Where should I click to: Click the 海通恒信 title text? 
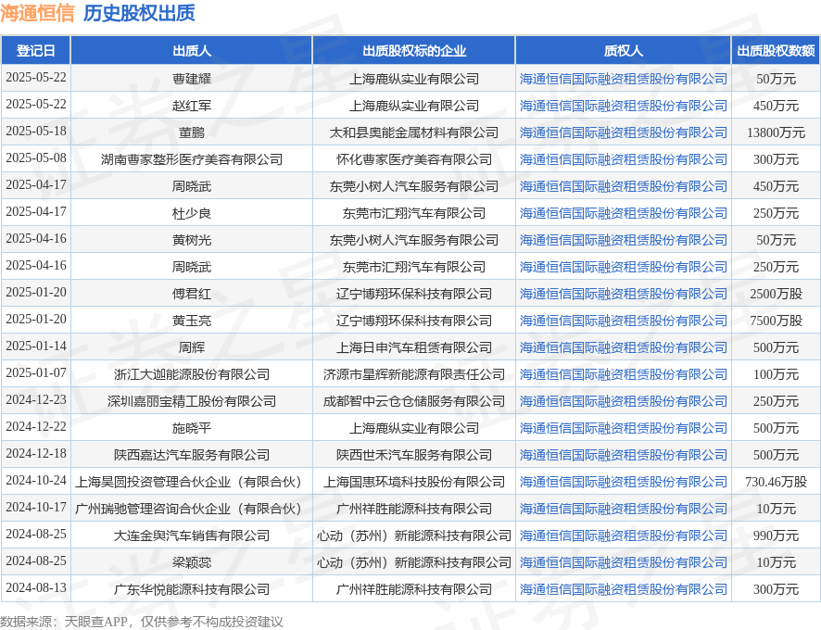click(38, 13)
